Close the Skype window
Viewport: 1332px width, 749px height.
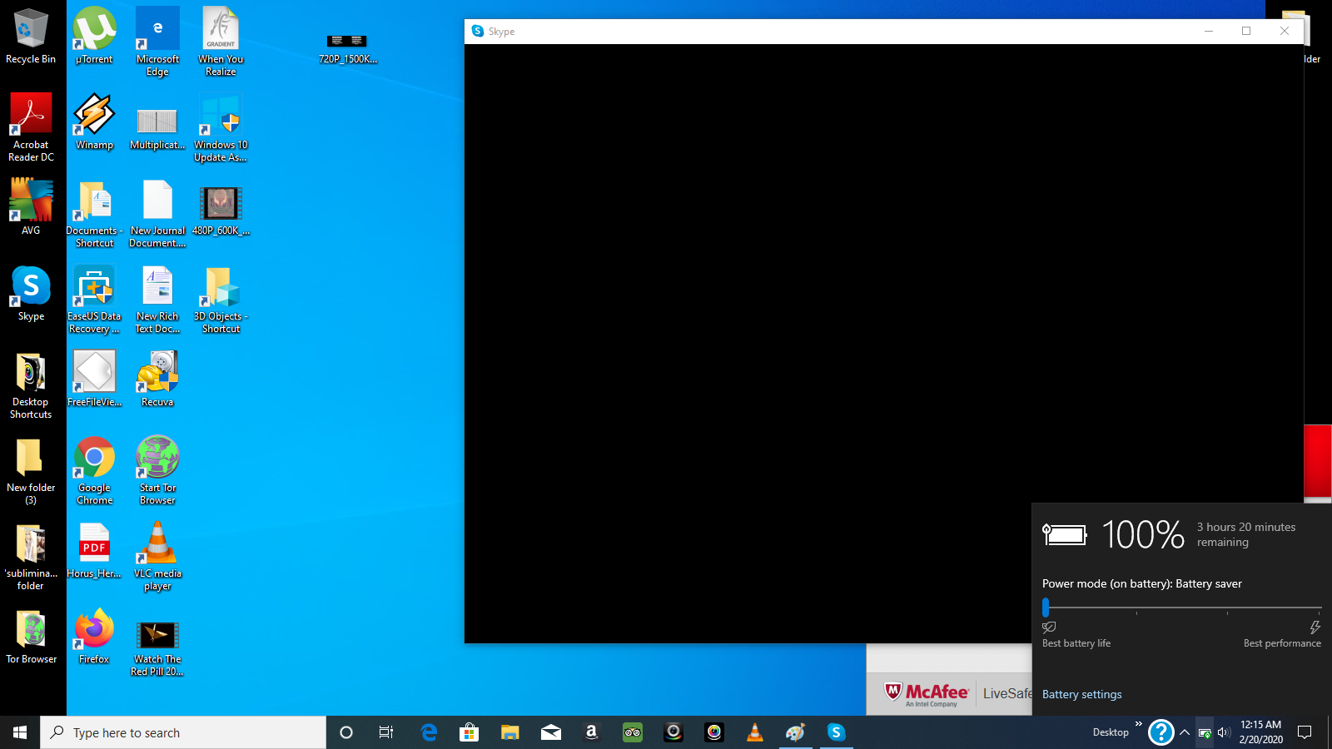pyautogui.click(x=1285, y=32)
